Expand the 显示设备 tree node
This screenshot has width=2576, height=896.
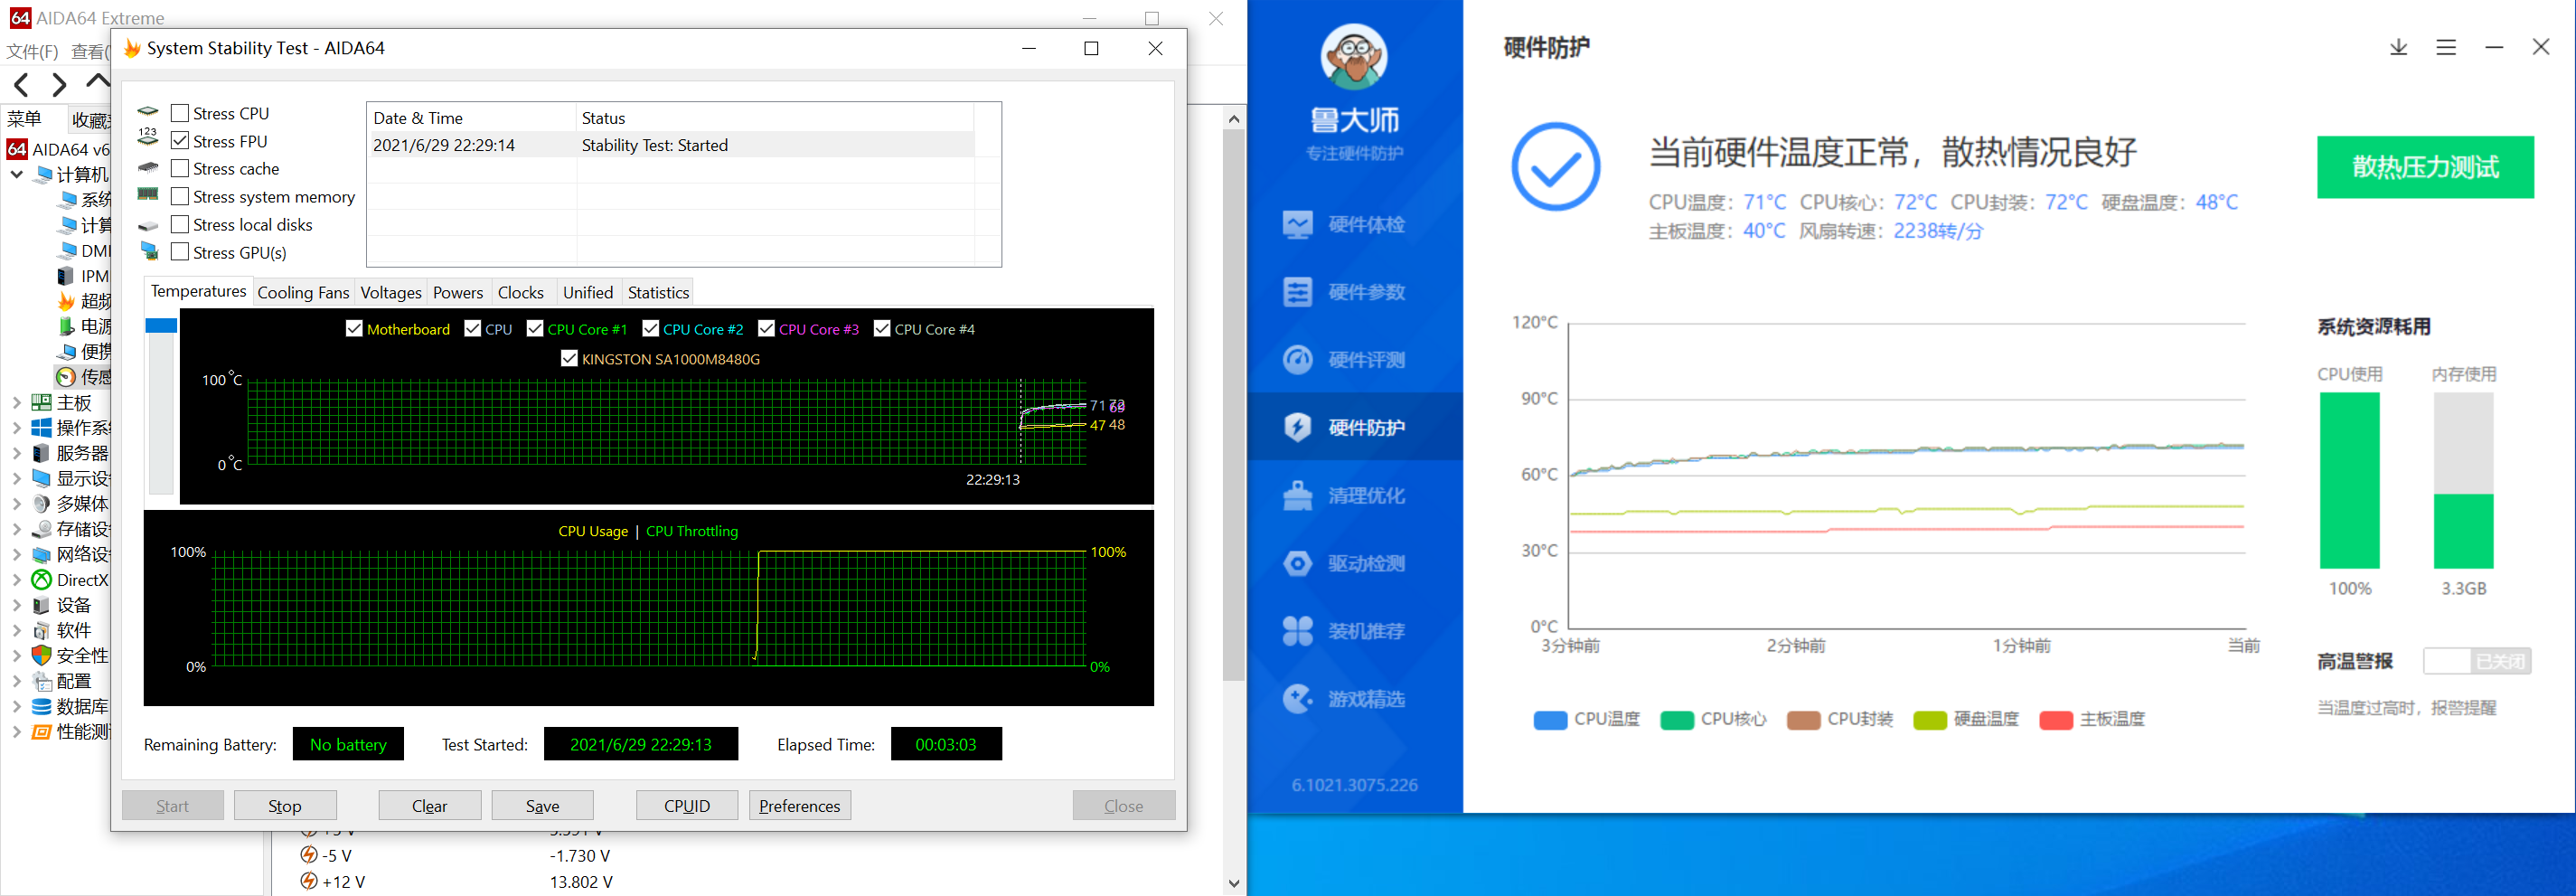17,479
